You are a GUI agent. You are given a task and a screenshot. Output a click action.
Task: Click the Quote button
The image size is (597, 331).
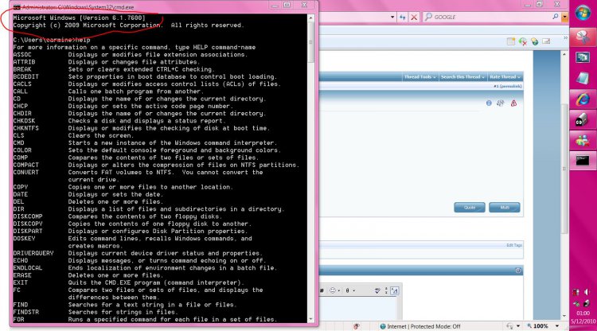[470, 208]
